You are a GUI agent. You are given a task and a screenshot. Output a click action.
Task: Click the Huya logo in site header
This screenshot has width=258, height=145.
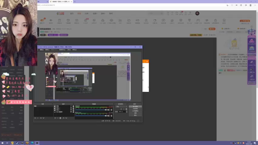tap(60, 13)
